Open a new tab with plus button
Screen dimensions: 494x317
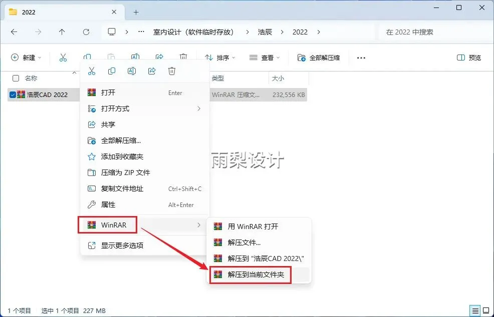click(x=136, y=12)
